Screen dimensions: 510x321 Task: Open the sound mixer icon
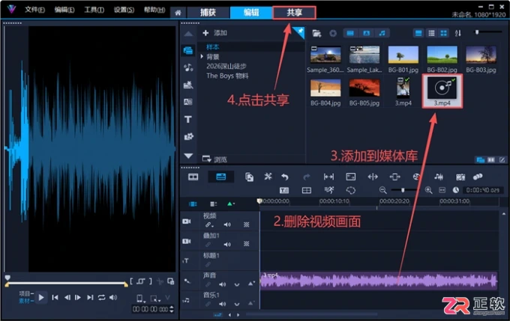[x=439, y=177]
